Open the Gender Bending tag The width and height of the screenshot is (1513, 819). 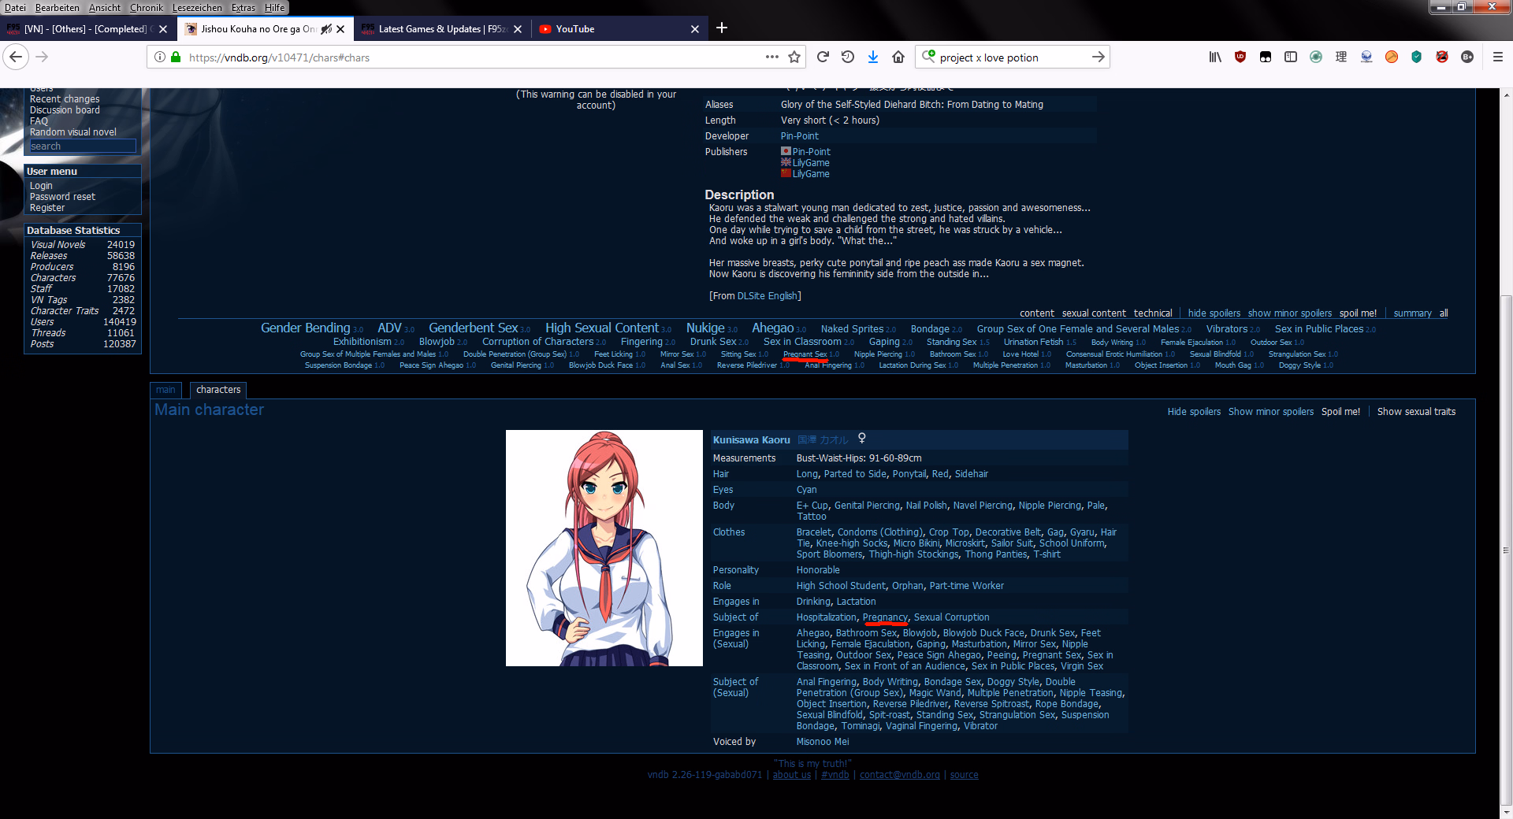pos(305,328)
